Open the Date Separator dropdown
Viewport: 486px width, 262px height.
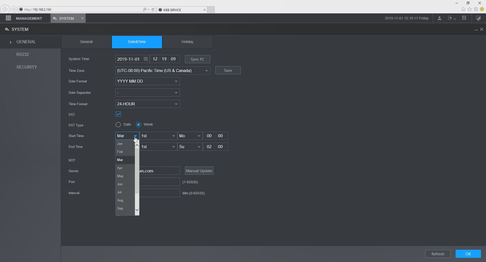(x=148, y=93)
